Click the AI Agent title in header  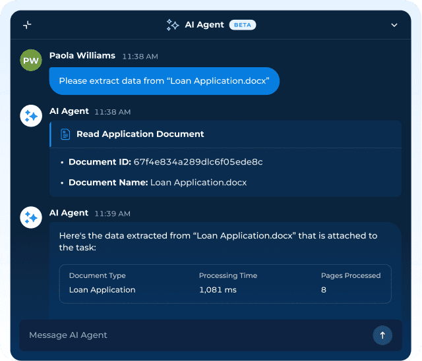204,25
